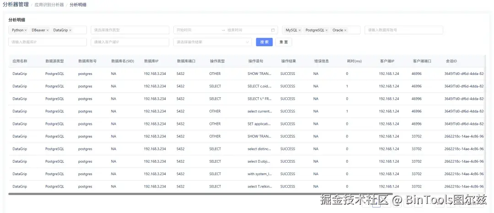Expand the 请选择操作结果 dropdown arrow
Image resolution: width=494 pixels, height=213 pixels.
tap(247, 42)
